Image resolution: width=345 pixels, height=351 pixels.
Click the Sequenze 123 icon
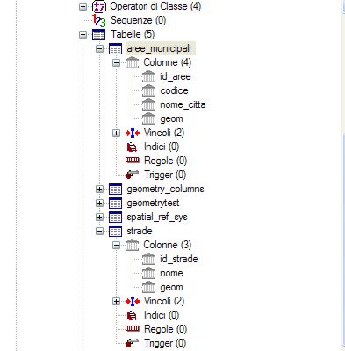(x=99, y=20)
